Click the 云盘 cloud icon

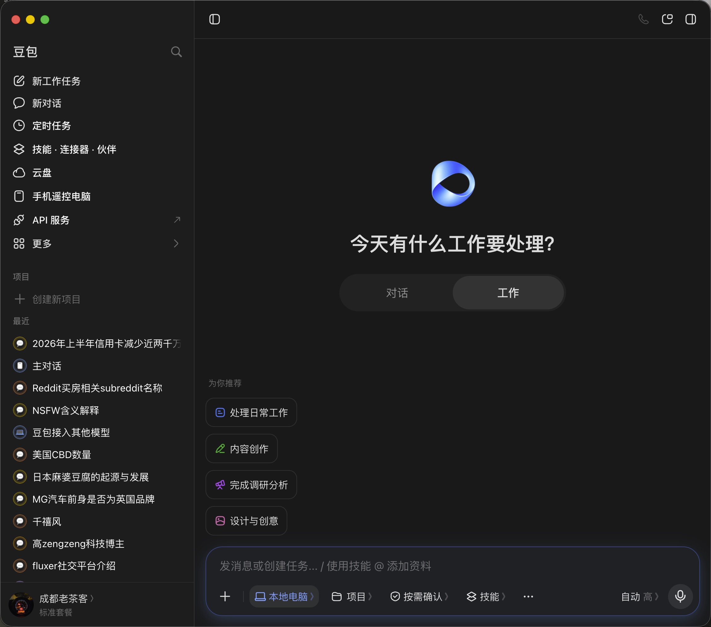(x=19, y=173)
